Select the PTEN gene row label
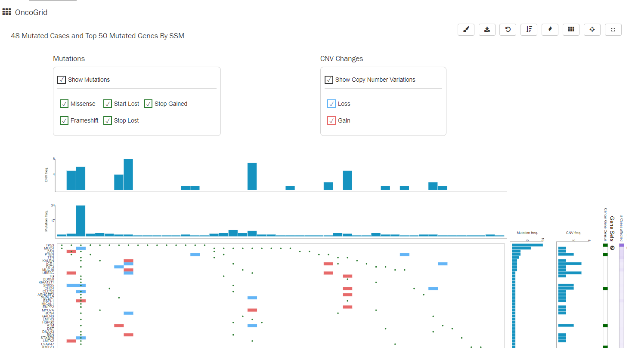Image resolution: width=629 pixels, height=348 pixels. [50, 254]
